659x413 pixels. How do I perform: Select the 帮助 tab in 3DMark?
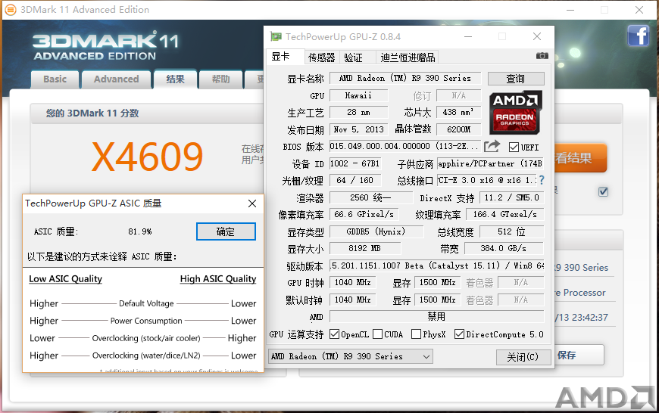coord(220,79)
